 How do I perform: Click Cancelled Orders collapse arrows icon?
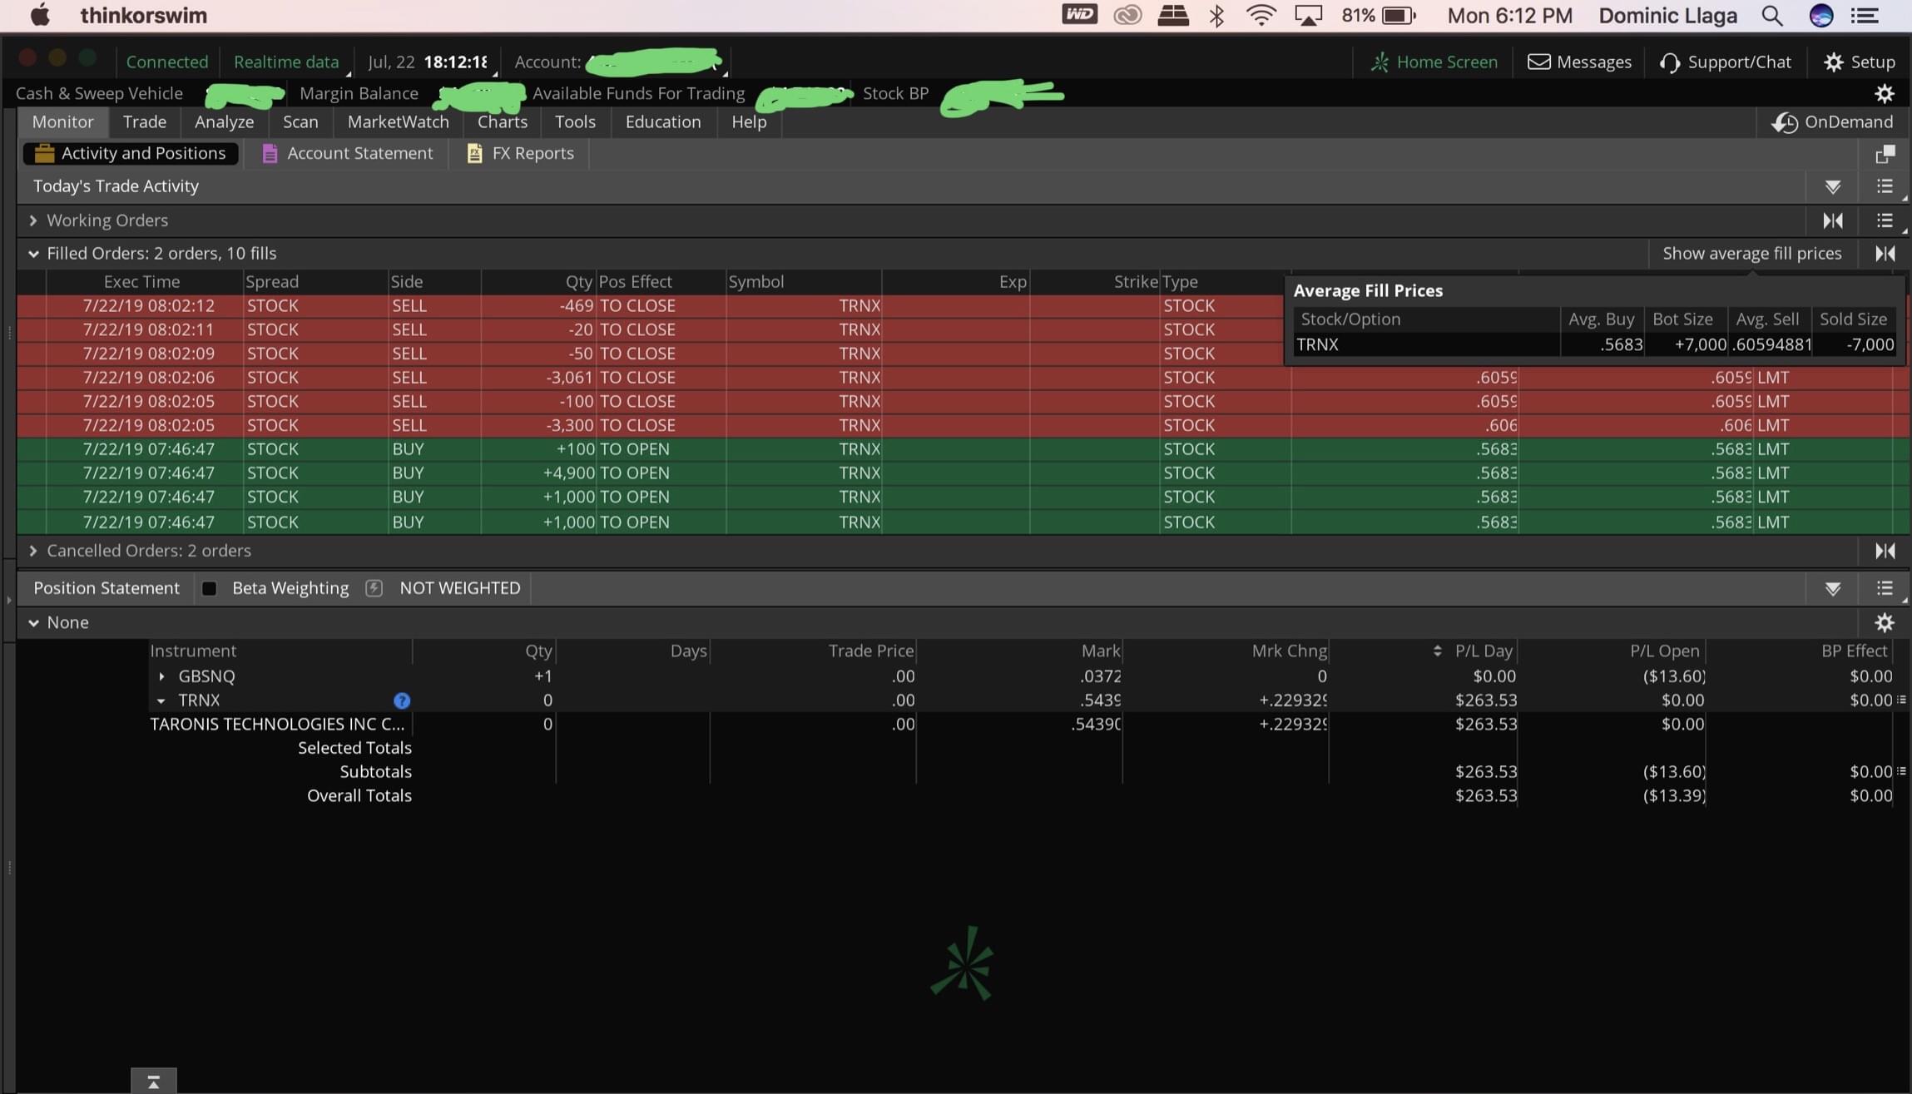point(1885,551)
